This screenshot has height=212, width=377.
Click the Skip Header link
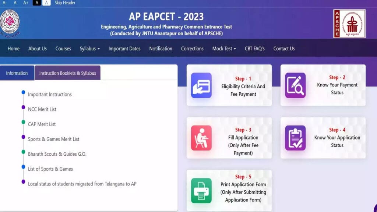tap(65, 3)
